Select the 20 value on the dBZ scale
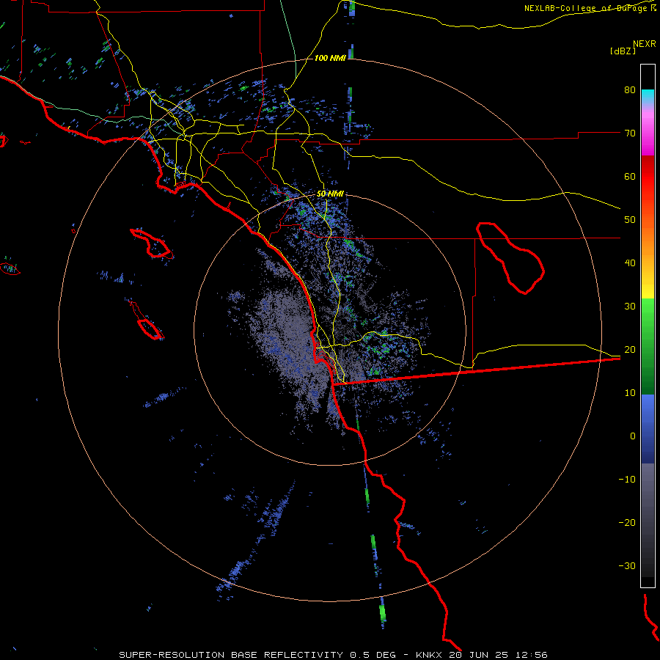This screenshot has height=660, width=660. pyautogui.click(x=630, y=349)
